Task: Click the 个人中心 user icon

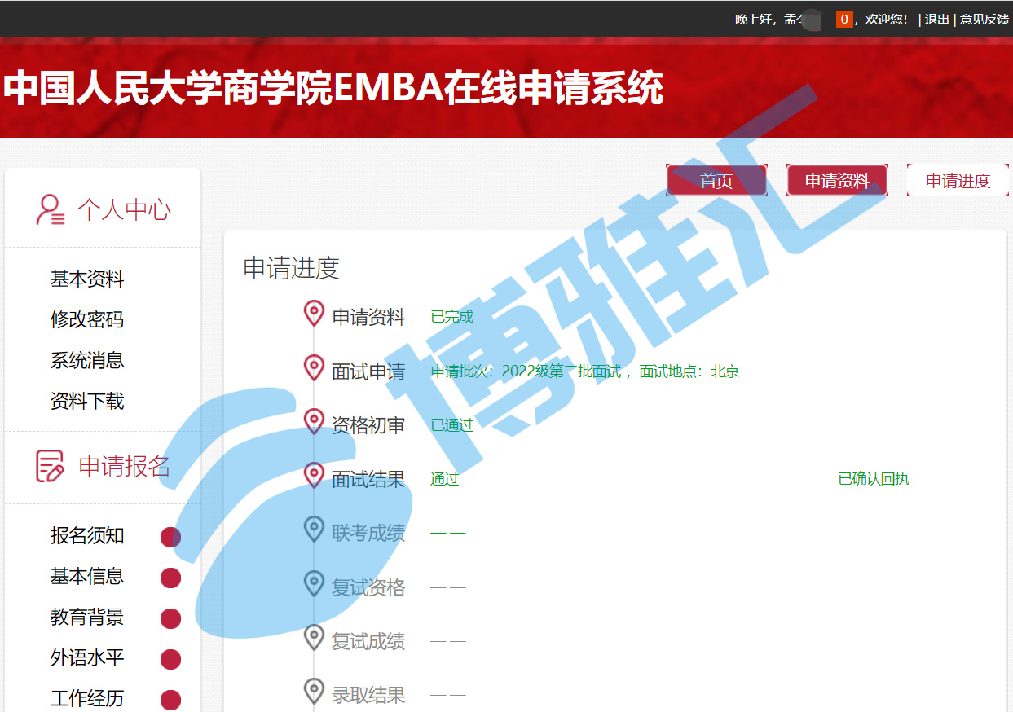Action: [51, 209]
